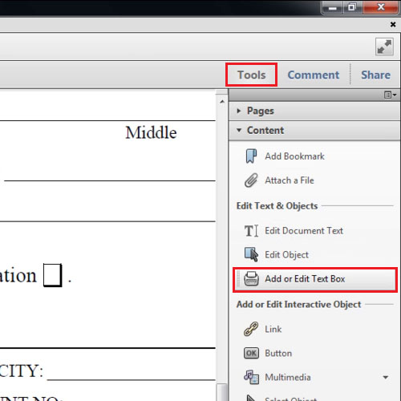Click the 'Link' label

(273, 329)
